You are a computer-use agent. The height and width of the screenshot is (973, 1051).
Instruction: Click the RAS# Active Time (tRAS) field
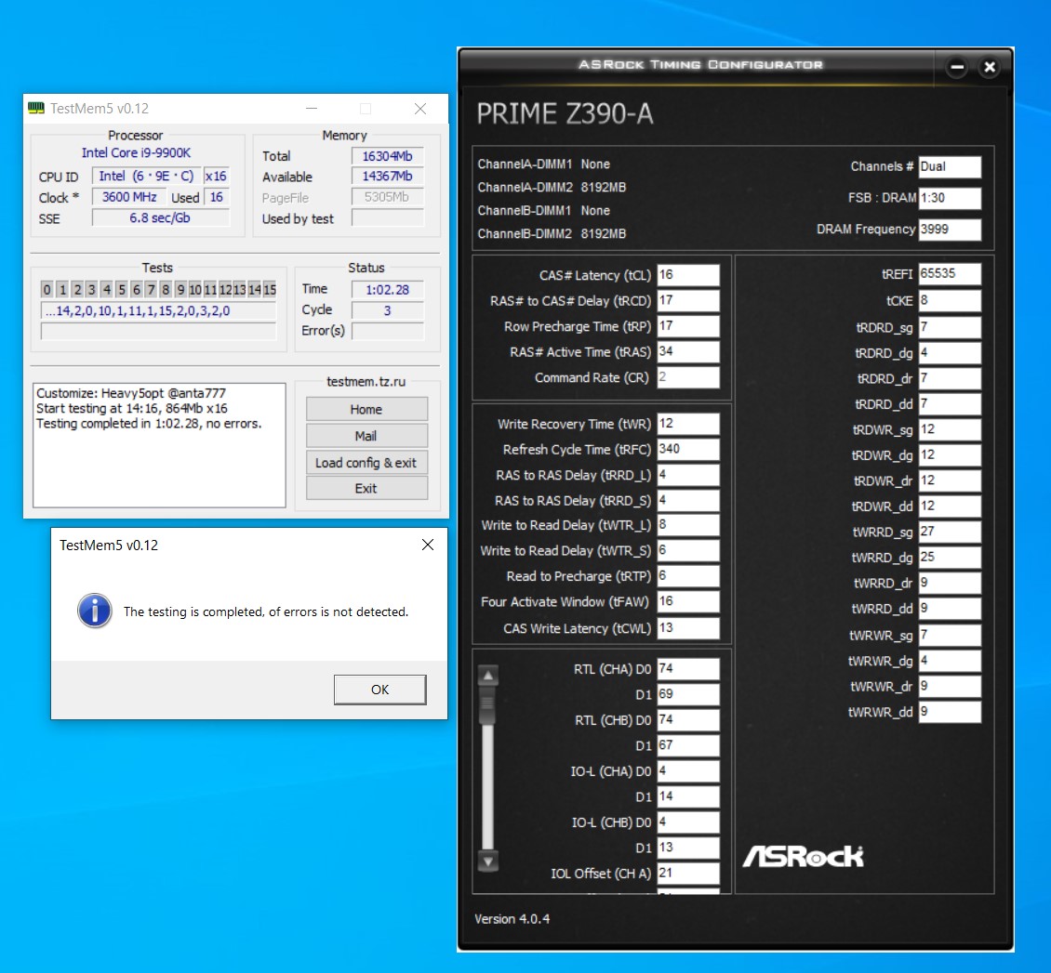pos(688,351)
